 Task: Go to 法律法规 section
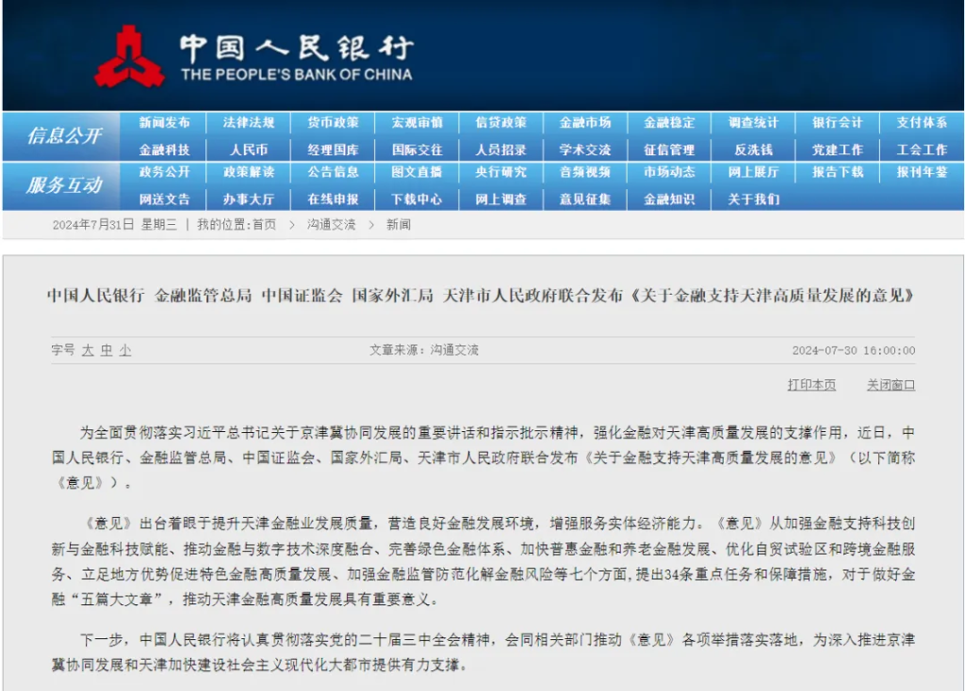pos(249,122)
